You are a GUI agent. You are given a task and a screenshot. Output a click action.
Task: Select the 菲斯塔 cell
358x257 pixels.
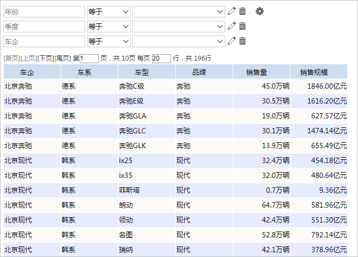coord(147,190)
